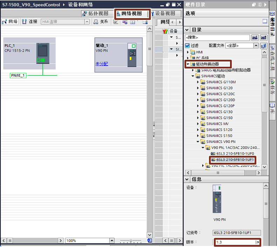Click the 关系 (Relations) toolbar button
The width and height of the screenshot is (277, 247).
[x=101, y=22]
